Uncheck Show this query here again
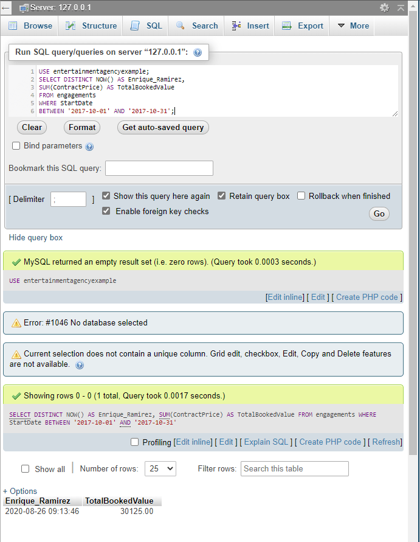420x542 pixels. point(106,196)
